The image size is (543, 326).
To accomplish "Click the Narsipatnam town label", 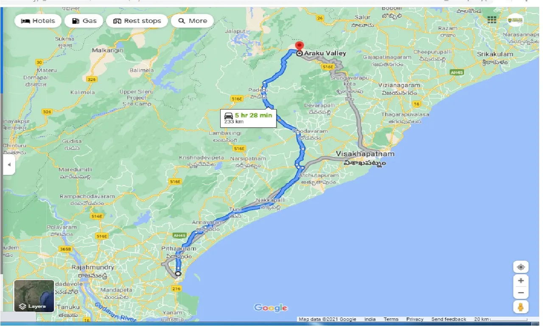I will pyautogui.click(x=248, y=159).
